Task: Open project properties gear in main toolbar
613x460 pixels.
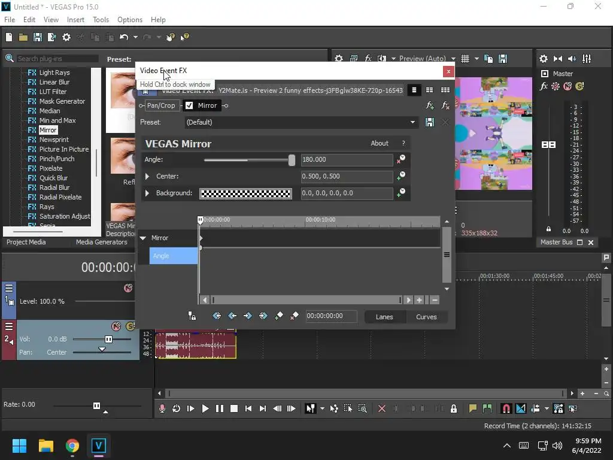Action: [x=66, y=37]
